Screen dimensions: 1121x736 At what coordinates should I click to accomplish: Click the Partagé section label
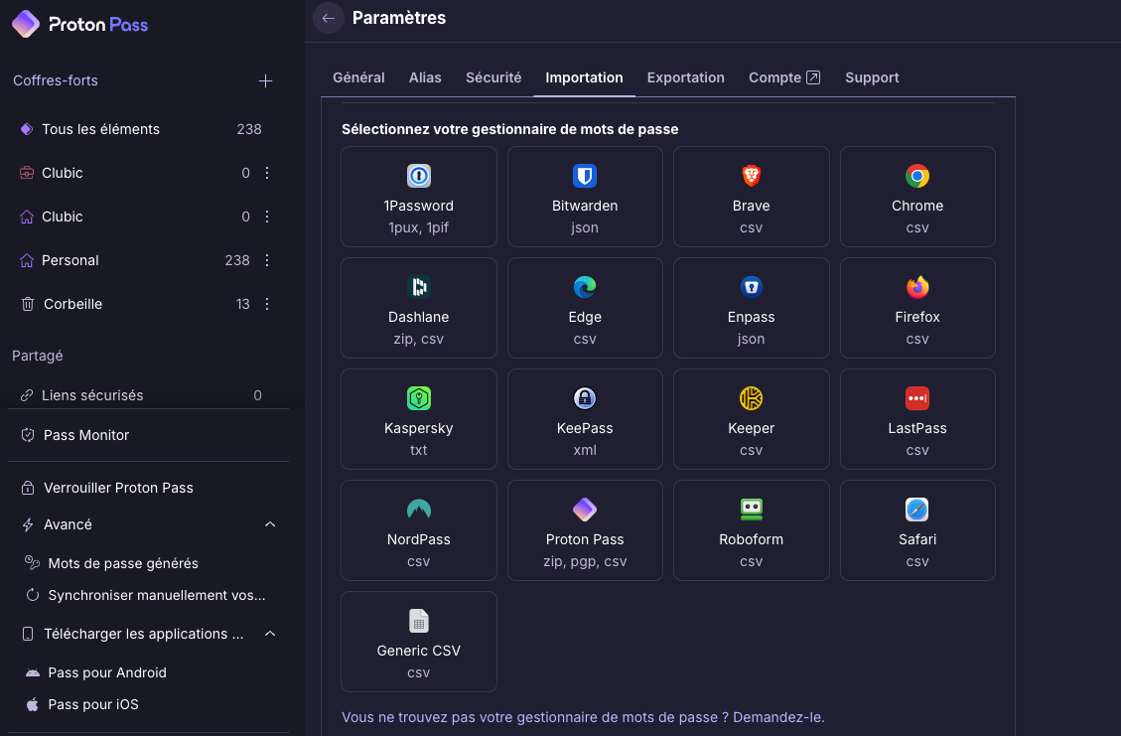click(x=37, y=357)
